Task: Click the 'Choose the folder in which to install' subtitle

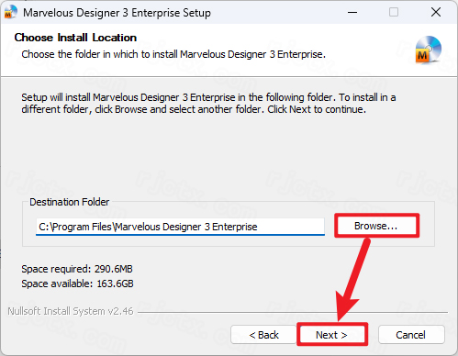Action: (173, 54)
